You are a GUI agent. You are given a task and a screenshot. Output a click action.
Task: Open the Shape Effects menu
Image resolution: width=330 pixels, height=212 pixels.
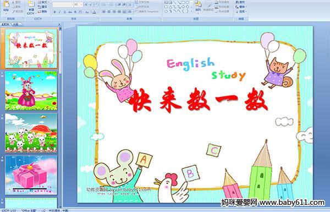pyautogui.click(x=223, y=12)
